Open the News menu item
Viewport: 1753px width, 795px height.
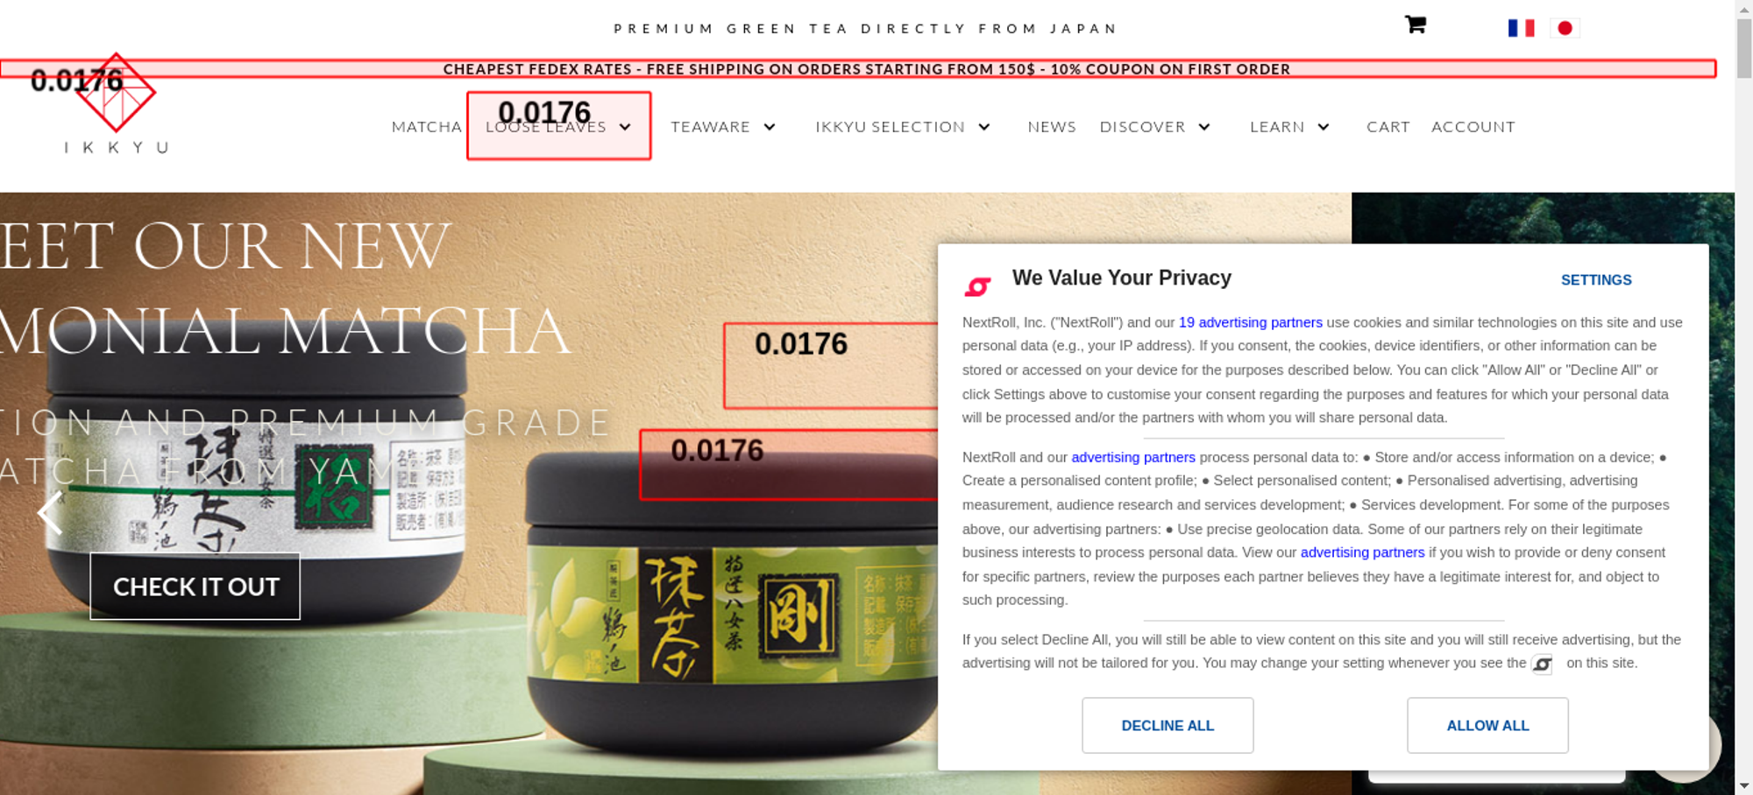1052,127
